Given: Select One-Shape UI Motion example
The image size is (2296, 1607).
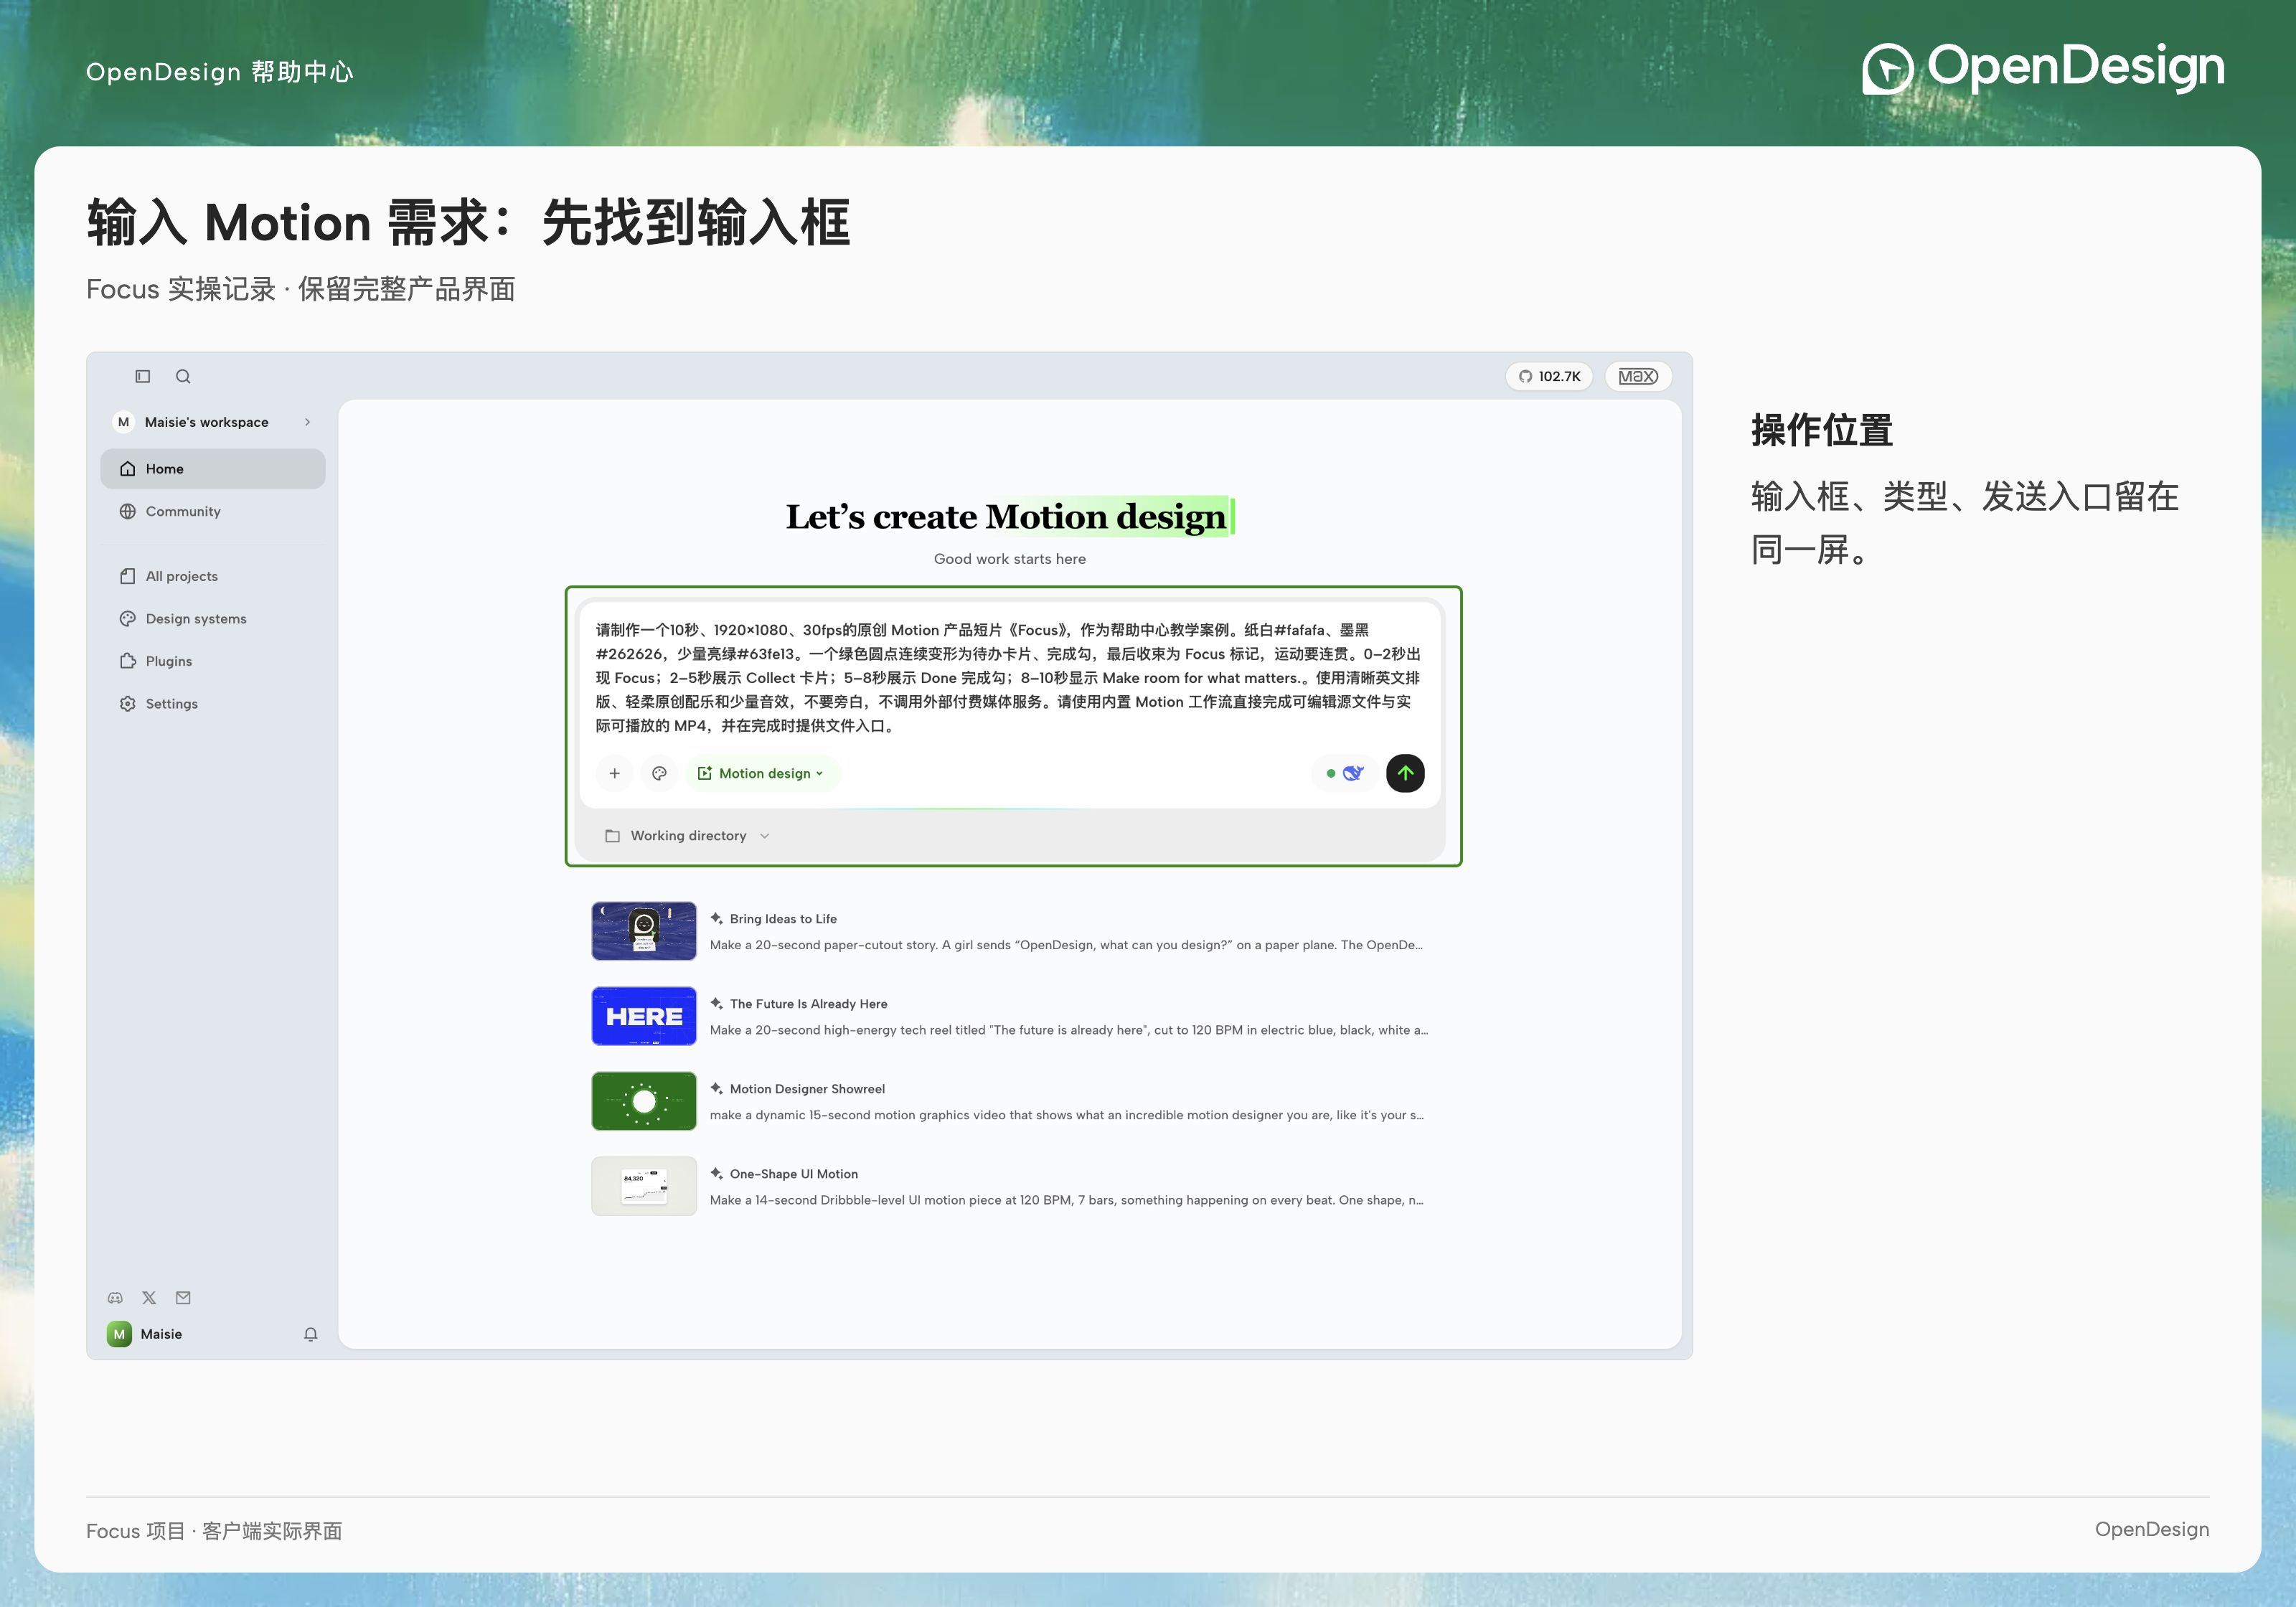Looking at the screenshot, I should click(1010, 1186).
